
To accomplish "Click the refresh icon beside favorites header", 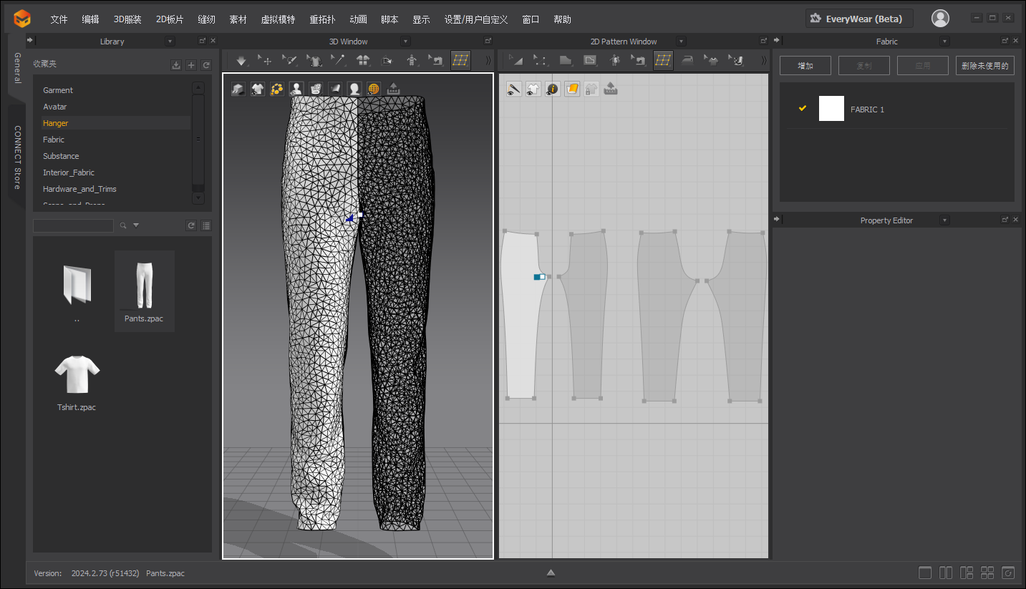I will coord(206,65).
